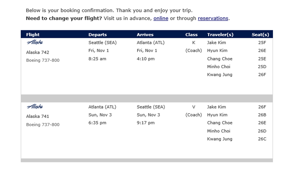This screenshot has height=181, width=288.
Task: Click the Departs column header
Action: click(98, 35)
